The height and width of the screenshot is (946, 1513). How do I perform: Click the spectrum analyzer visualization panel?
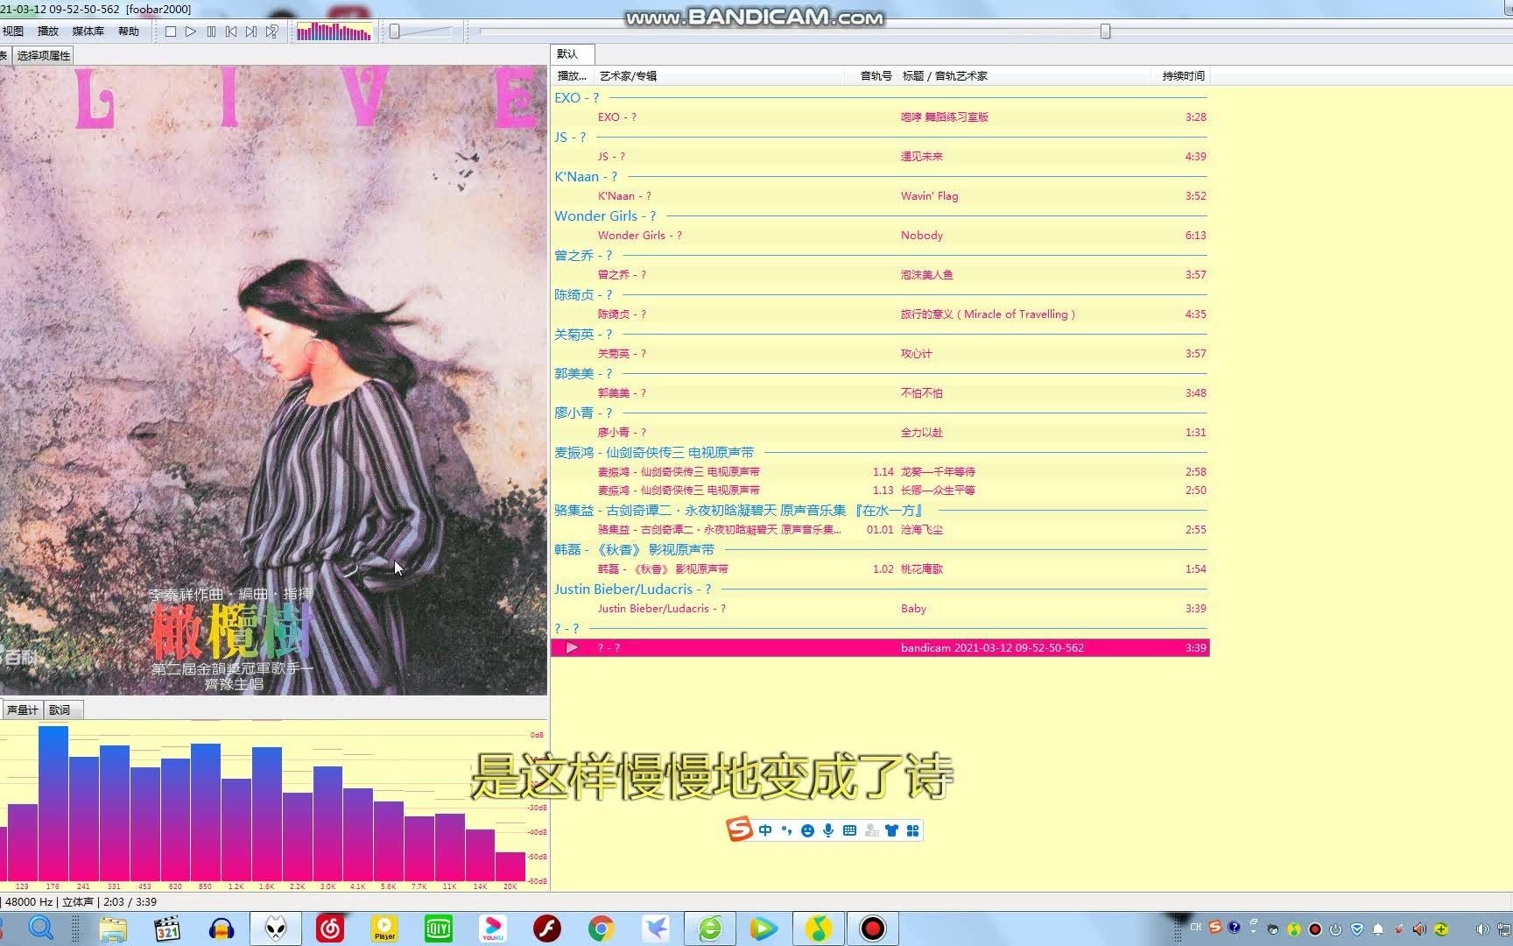[273, 806]
